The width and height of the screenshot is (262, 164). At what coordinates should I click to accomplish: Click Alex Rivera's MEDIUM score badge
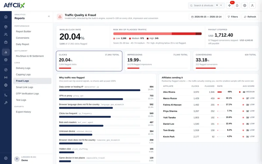tap(250, 92)
